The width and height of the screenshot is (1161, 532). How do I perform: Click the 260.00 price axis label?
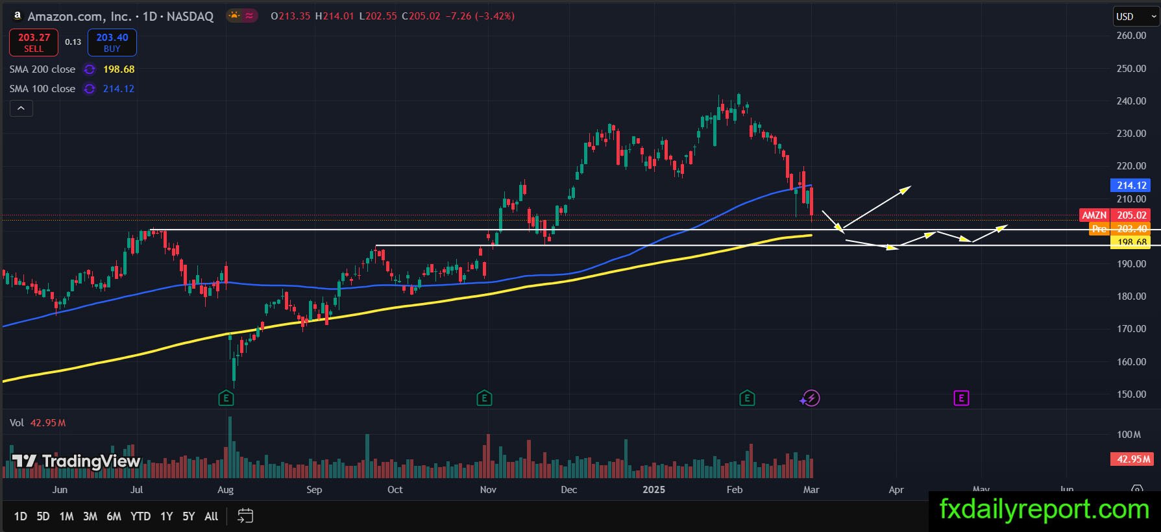(x=1131, y=36)
